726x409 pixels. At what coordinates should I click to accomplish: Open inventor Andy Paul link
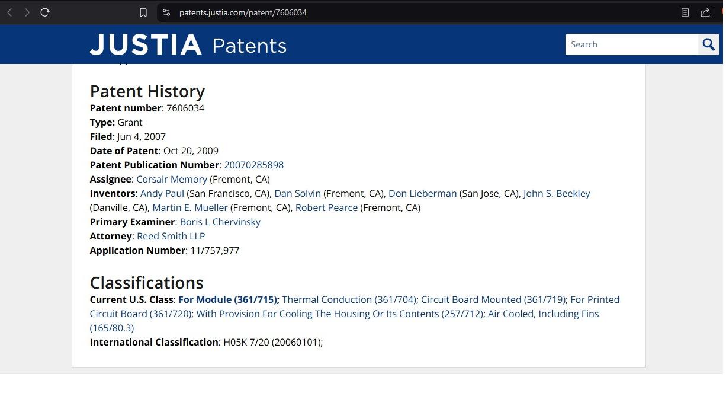click(162, 193)
